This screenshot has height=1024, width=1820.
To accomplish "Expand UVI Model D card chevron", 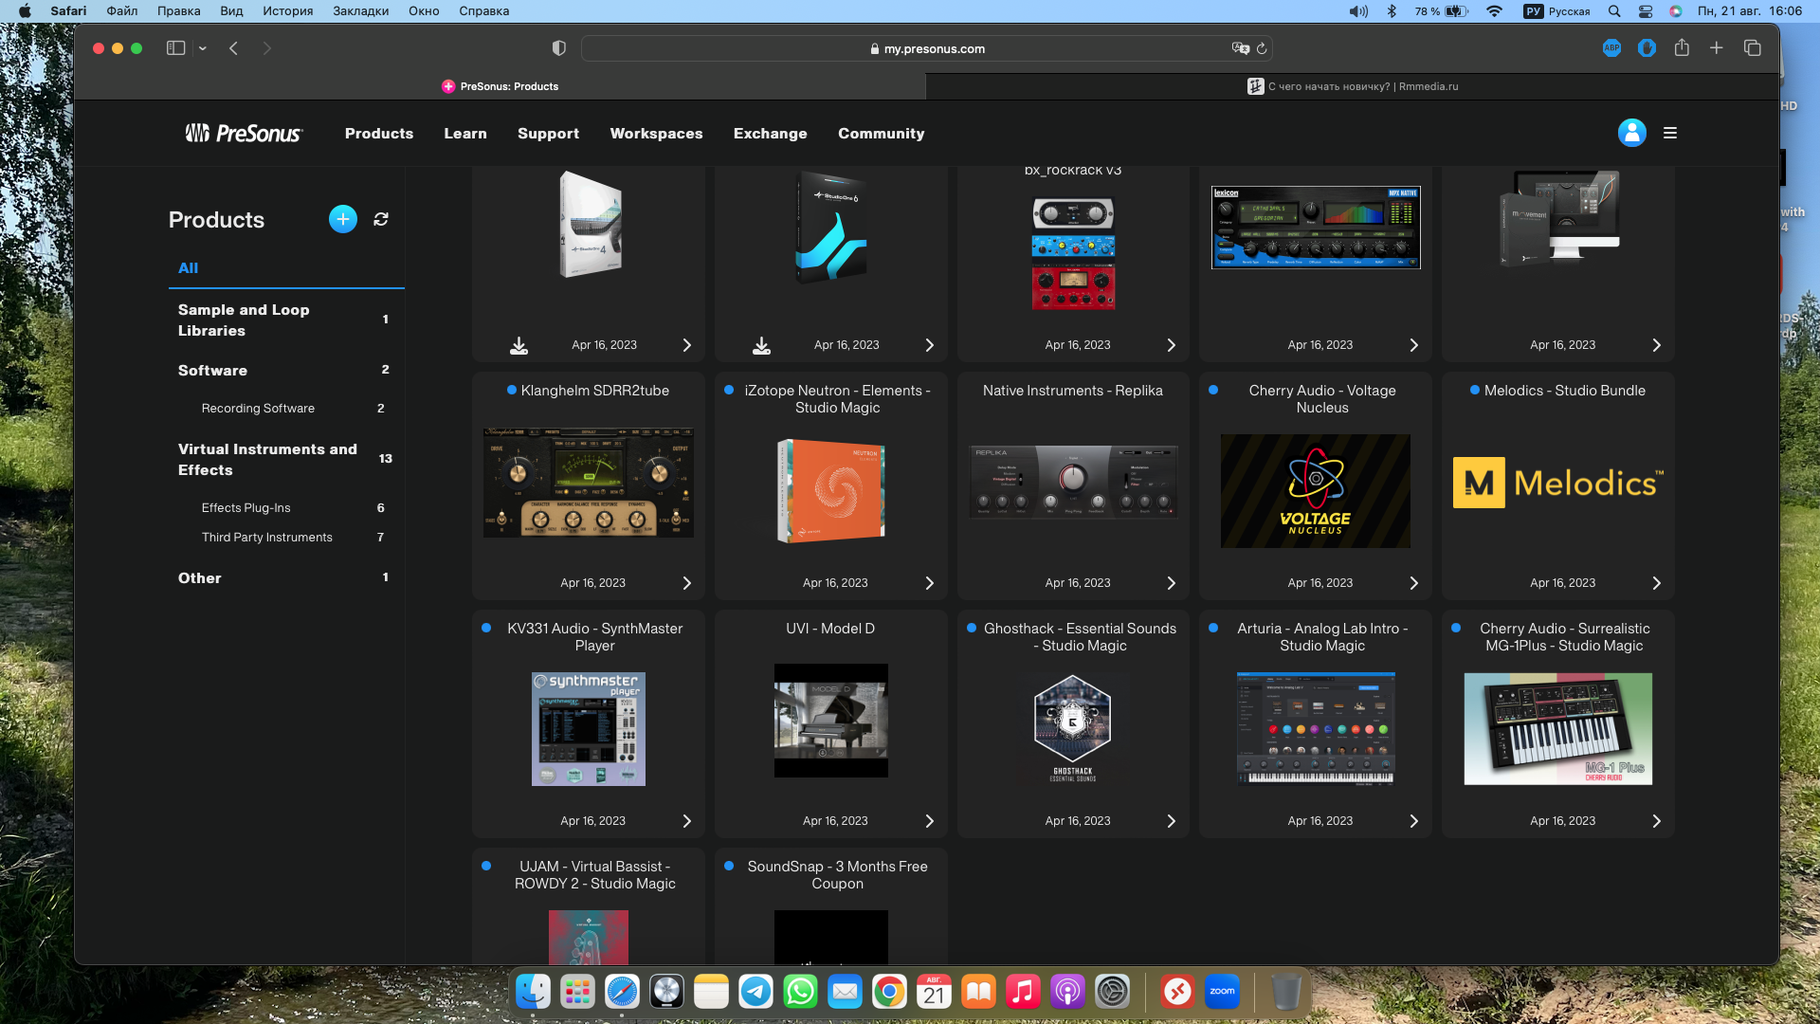I will coord(929,821).
